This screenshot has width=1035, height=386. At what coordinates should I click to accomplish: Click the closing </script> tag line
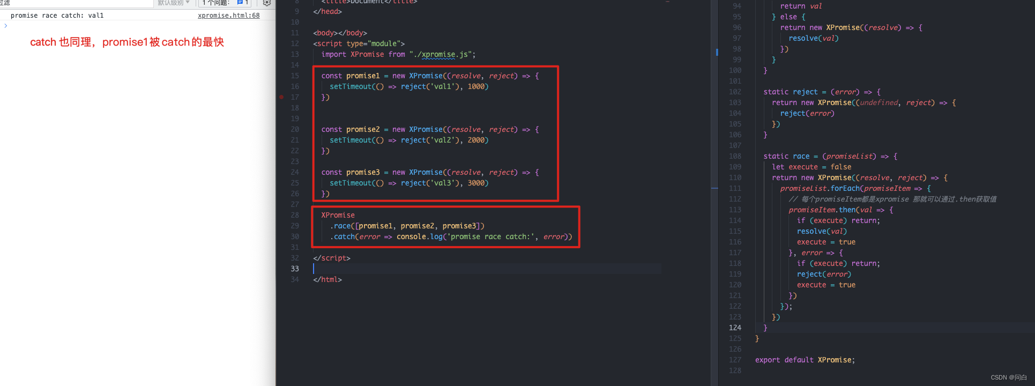tap(332, 258)
